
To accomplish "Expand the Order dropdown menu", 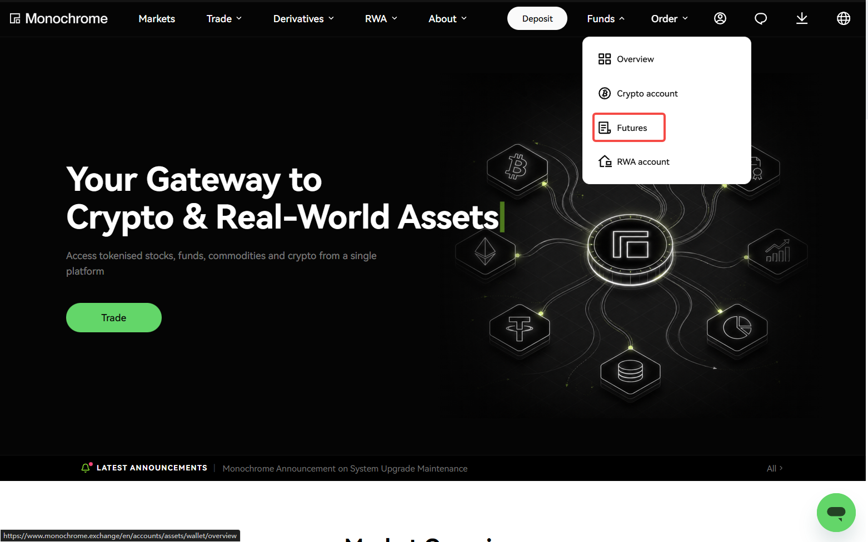I will tap(670, 18).
